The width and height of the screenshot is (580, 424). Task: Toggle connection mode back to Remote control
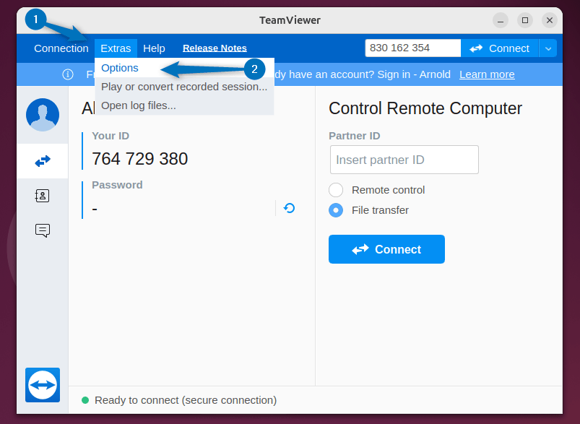(335, 190)
